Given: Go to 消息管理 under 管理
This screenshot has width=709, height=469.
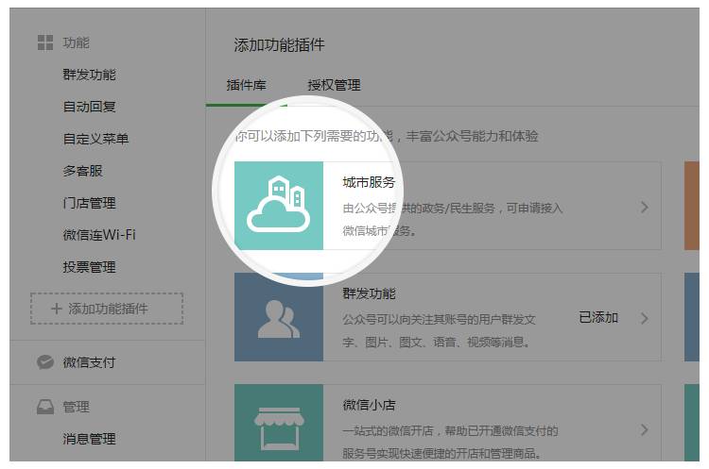Looking at the screenshot, I should (x=90, y=439).
